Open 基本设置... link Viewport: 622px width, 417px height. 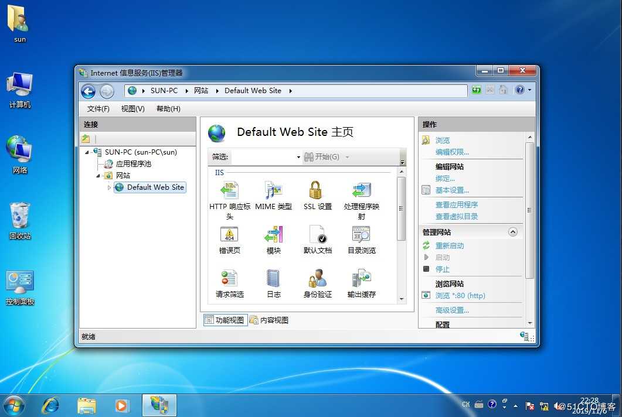coord(452,190)
